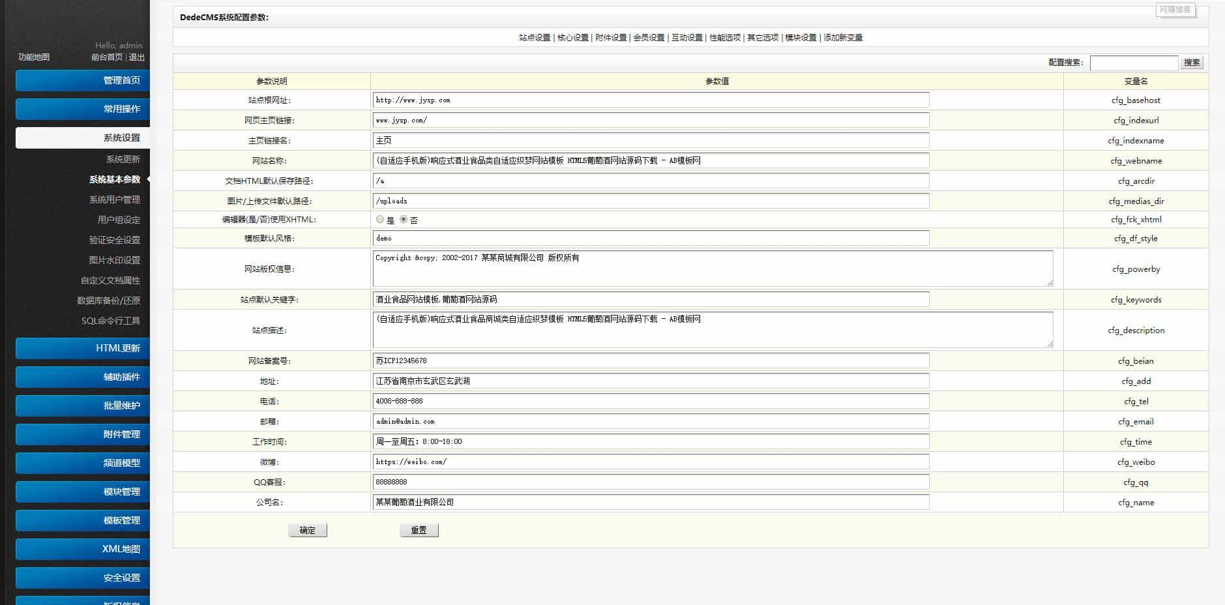
Task: Open the 添加新变量 tab
Action: click(845, 37)
